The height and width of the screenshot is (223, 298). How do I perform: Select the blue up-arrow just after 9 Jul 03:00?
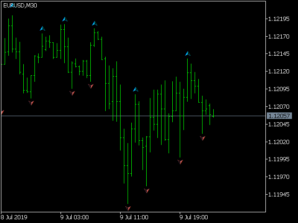pyautogui.click(x=65, y=19)
